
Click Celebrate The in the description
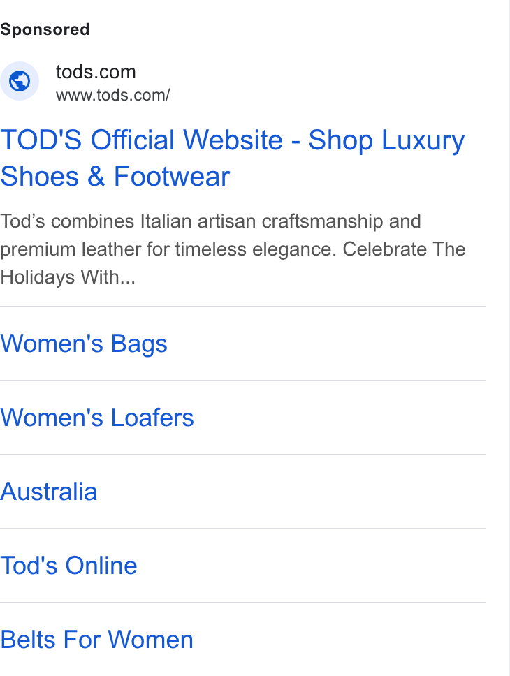(x=405, y=249)
